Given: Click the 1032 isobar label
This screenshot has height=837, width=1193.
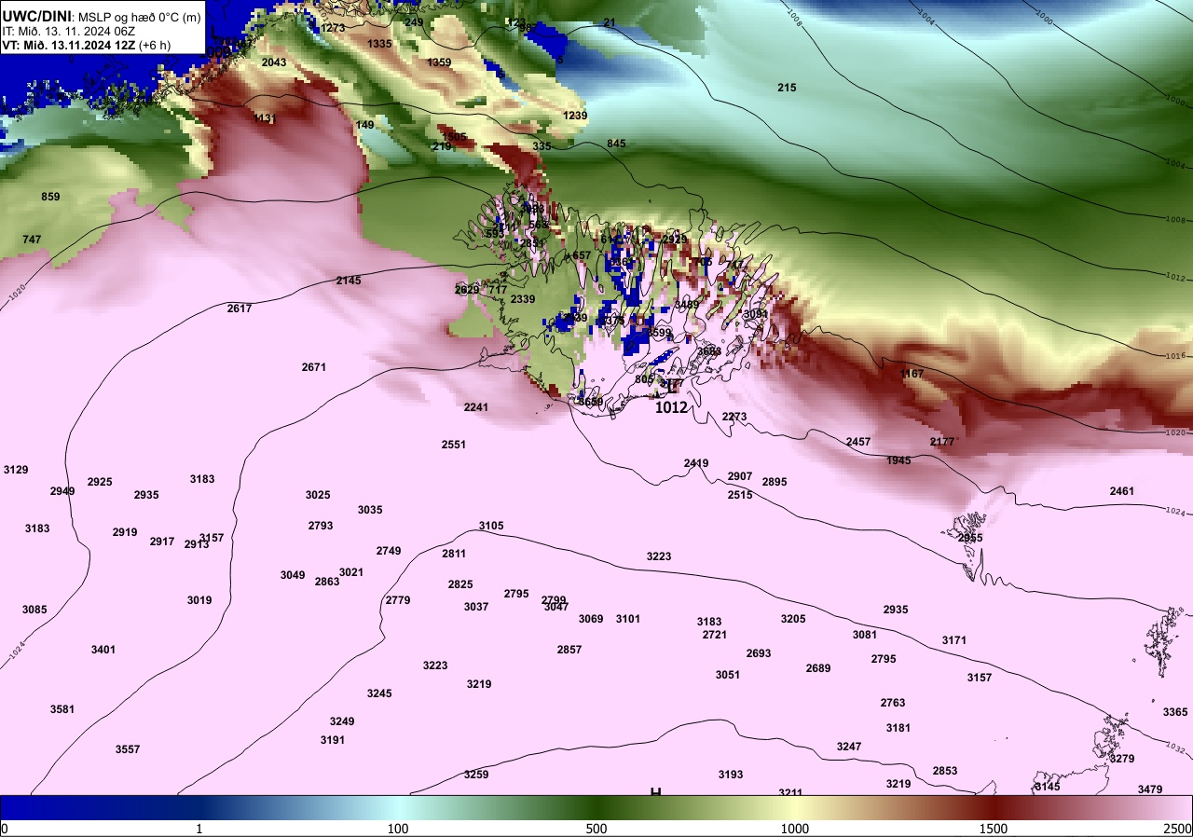Looking at the screenshot, I should click(x=1174, y=748).
